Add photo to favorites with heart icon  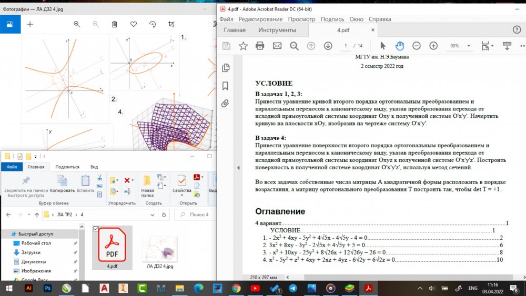pyautogui.click(x=134, y=24)
